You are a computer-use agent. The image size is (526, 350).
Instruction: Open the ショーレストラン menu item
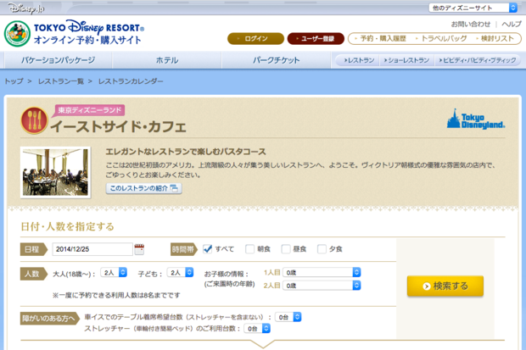(406, 60)
